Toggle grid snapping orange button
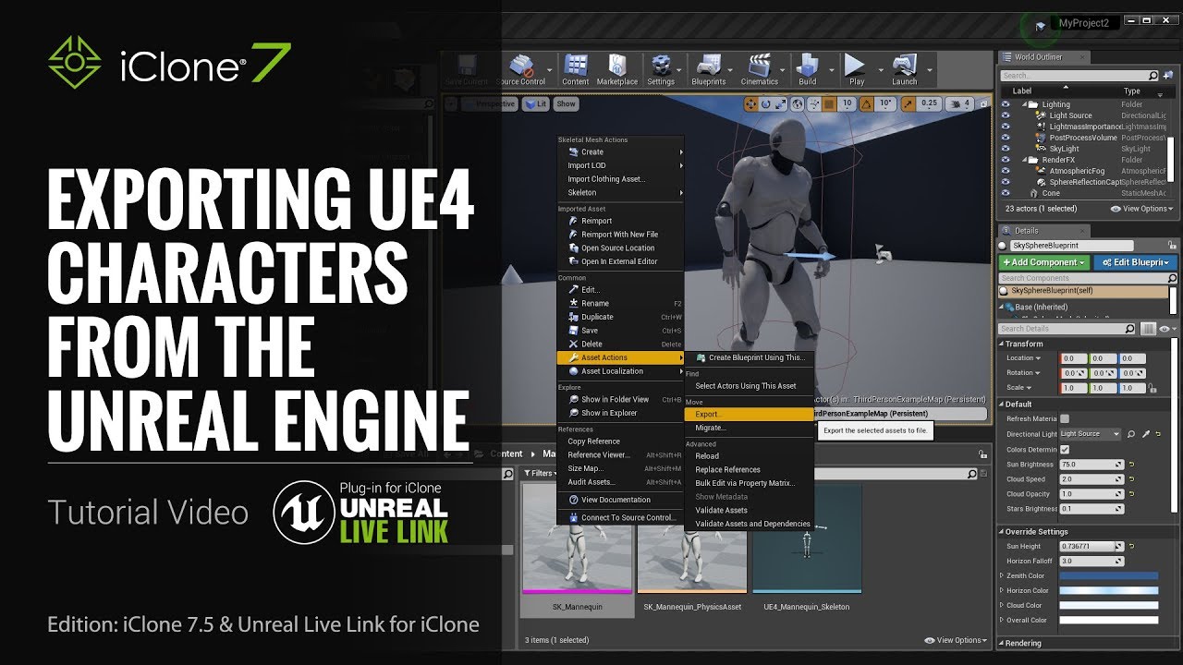The height and width of the screenshot is (665, 1183). pos(829,104)
